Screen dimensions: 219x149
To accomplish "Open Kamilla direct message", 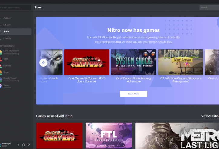I will [x=16, y=65].
